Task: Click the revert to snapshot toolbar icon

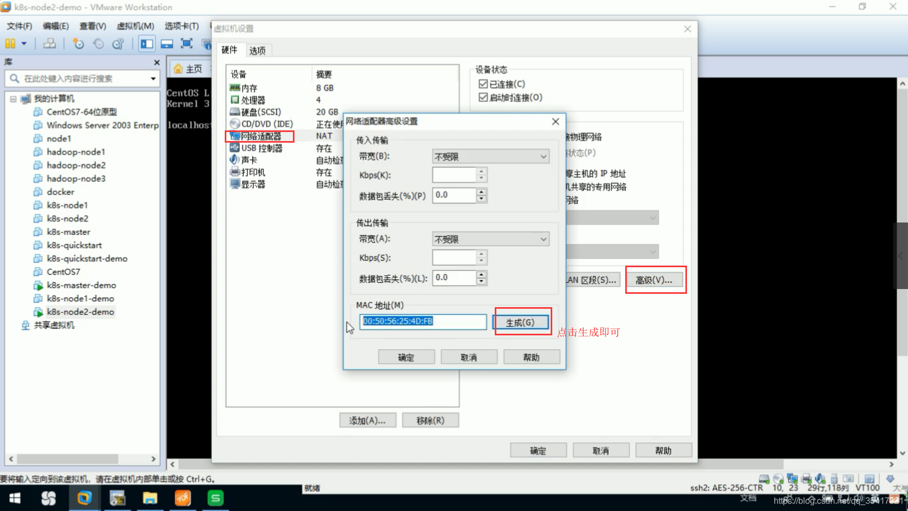Action: point(99,44)
